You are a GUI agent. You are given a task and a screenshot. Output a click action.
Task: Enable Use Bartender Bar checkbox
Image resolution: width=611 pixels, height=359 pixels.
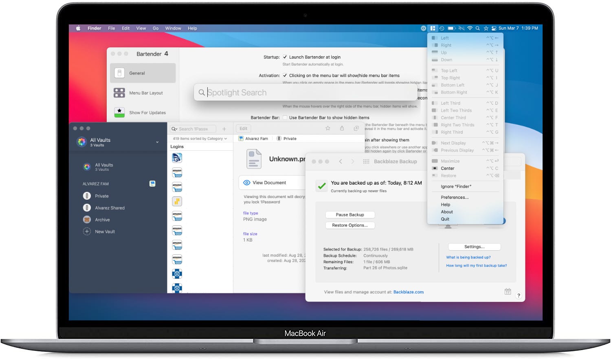[x=285, y=117]
